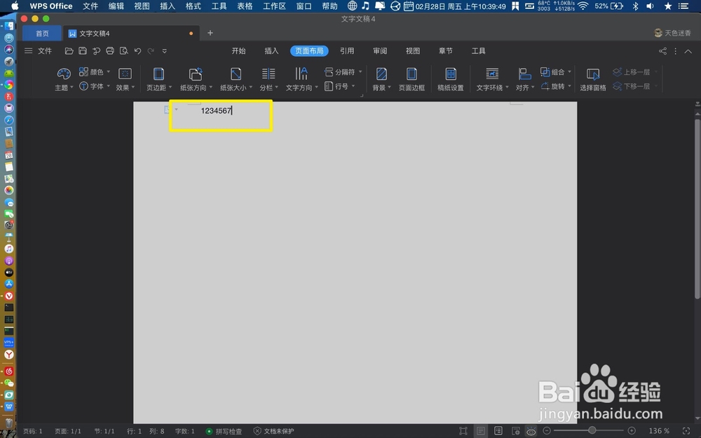This screenshot has height=438, width=701.
Task: Click the 纸张大小 paper size icon
Action: click(x=236, y=74)
